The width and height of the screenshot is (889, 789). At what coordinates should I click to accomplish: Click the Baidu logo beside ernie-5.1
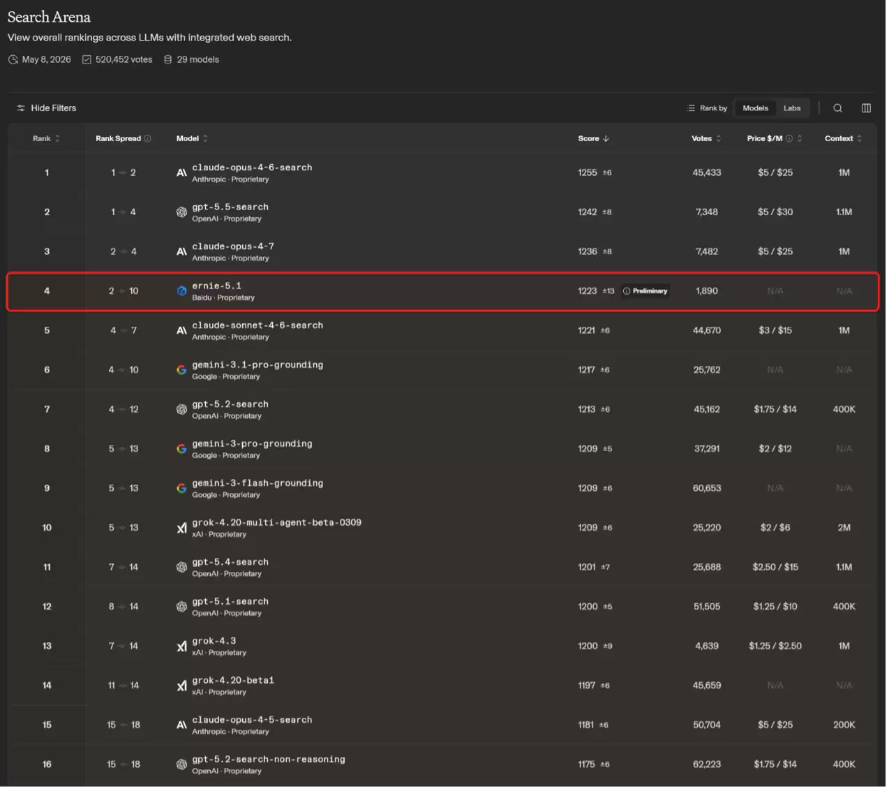pos(182,292)
